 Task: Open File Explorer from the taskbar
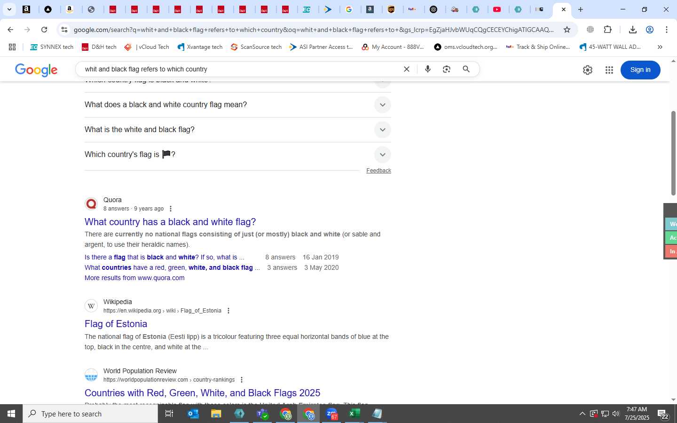[216, 414]
